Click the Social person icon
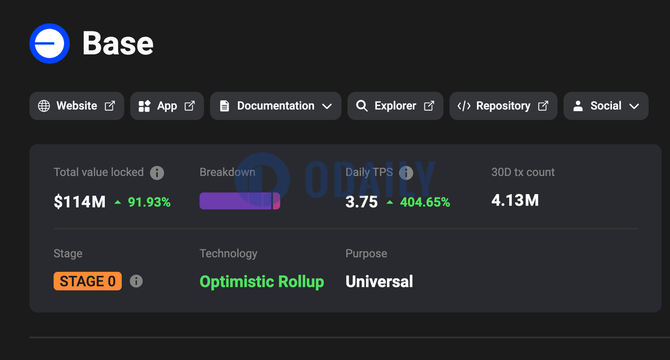 coord(578,106)
